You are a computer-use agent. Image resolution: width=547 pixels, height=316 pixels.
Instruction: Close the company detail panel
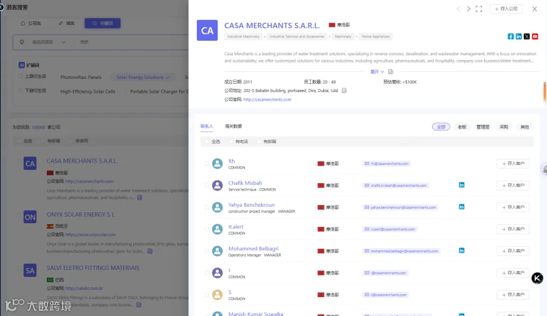point(534,9)
